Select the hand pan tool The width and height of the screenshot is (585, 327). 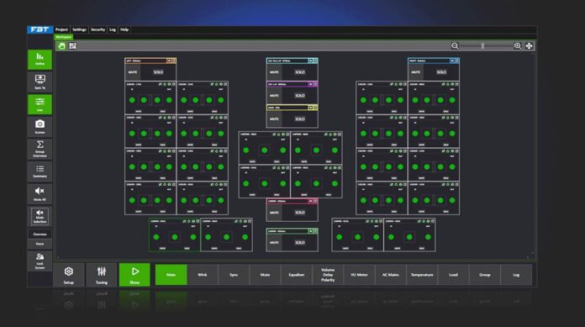(x=61, y=46)
